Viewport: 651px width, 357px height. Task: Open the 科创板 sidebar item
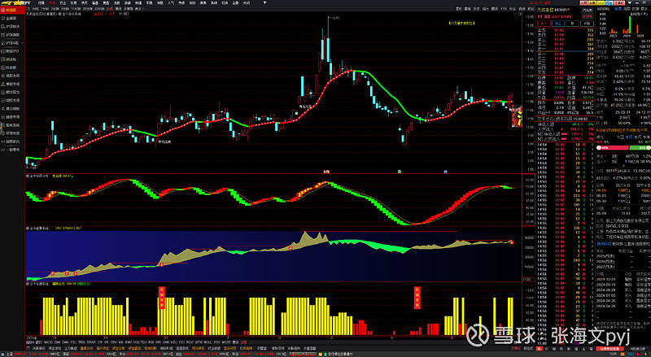click(12, 68)
